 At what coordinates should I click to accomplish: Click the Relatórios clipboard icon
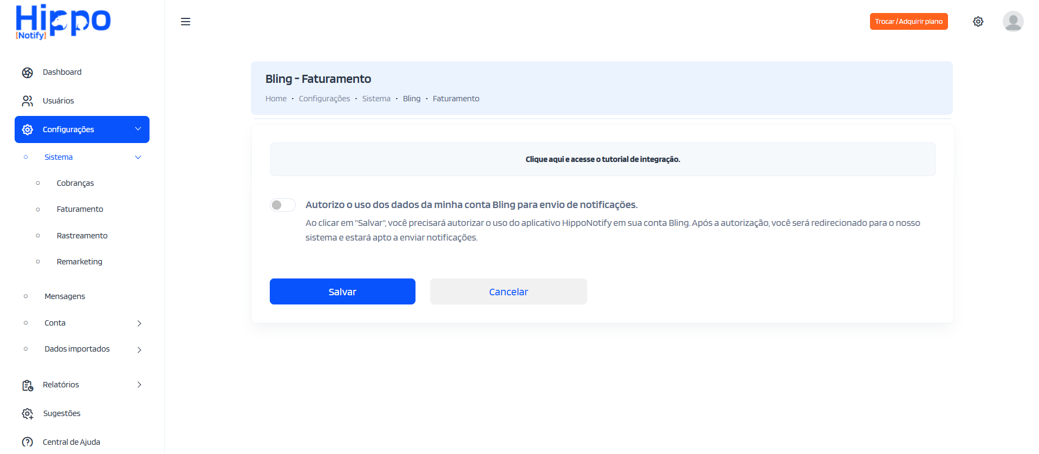28,385
